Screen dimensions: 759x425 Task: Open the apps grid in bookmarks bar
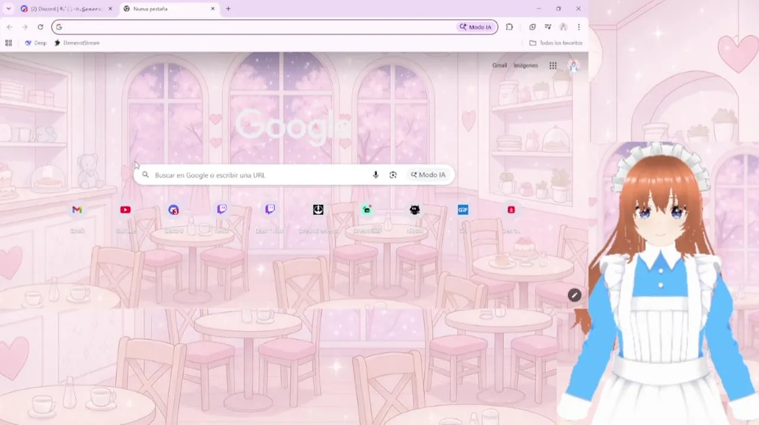pos(8,42)
